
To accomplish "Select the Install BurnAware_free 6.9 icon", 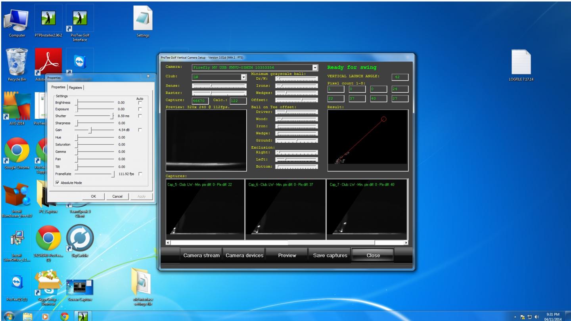I will (17, 200).
